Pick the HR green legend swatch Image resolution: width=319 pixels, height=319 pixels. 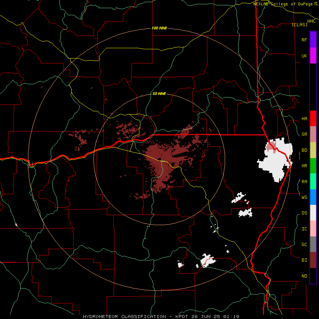coord(313,166)
